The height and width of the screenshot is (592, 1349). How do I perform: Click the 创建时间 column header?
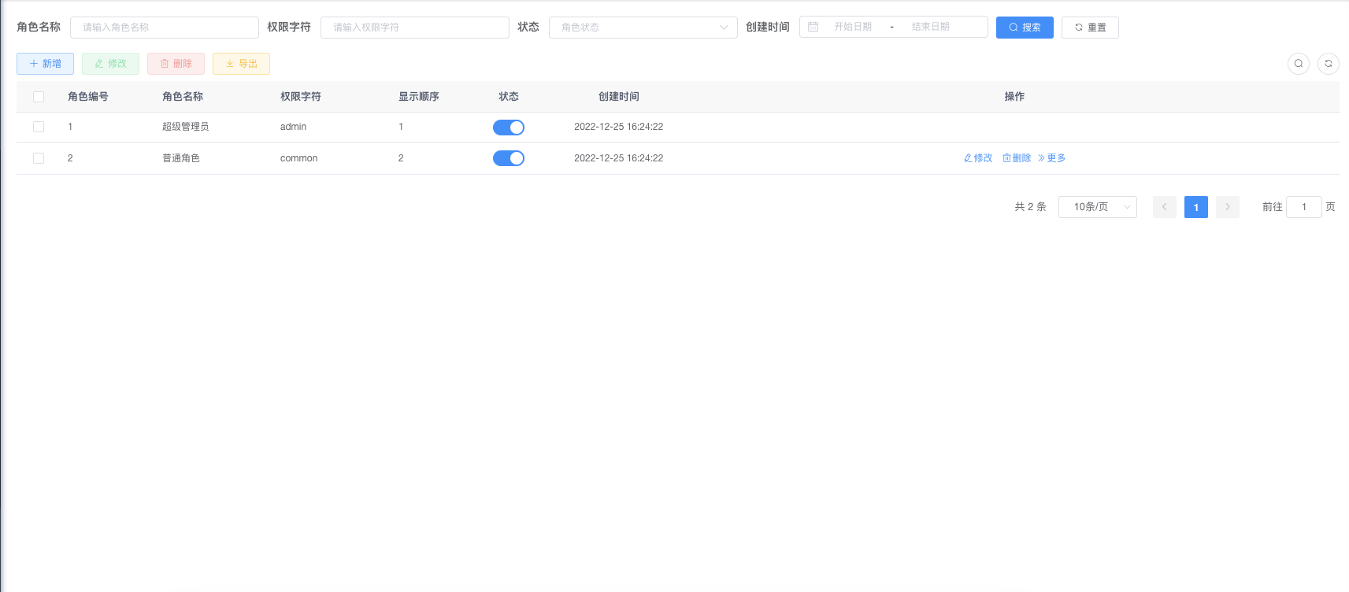click(619, 97)
